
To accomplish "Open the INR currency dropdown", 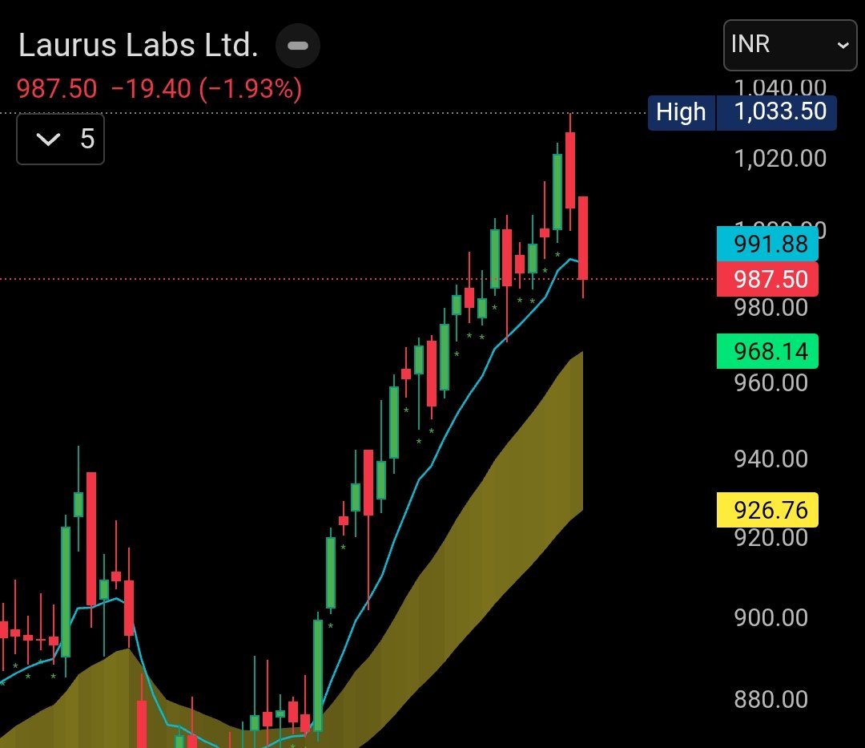I will pos(790,45).
